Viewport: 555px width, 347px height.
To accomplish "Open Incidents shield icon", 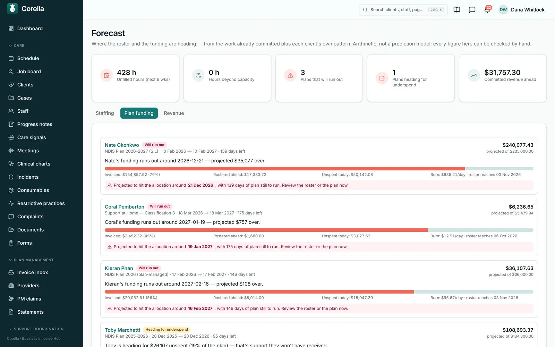I will [x=11, y=177].
